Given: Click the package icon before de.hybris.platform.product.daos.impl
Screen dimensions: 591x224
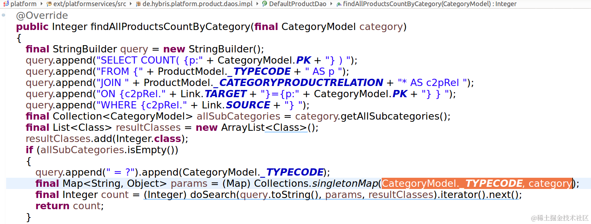Looking at the screenshot, I should [138, 4].
